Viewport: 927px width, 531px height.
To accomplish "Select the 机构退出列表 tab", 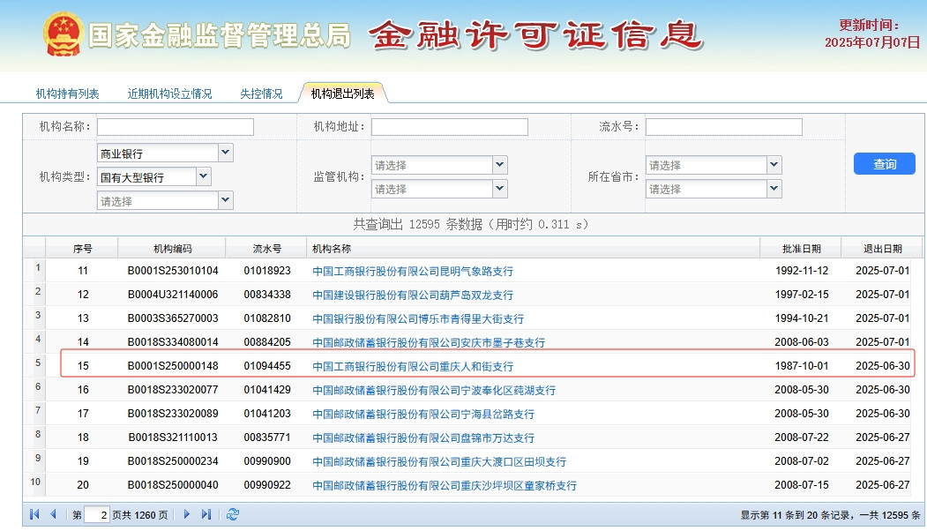I will click(343, 94).
